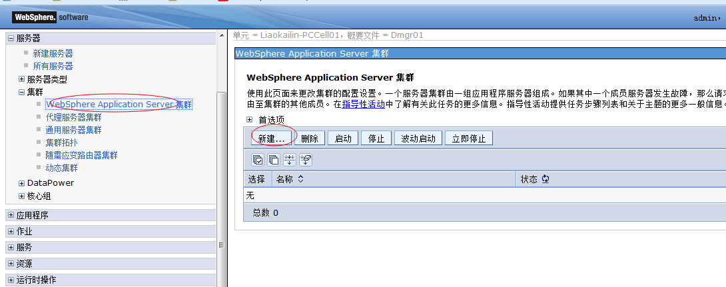
Task: Click the 总数 0 footer text
Action: pyautogui.click(x=265, y=213)
